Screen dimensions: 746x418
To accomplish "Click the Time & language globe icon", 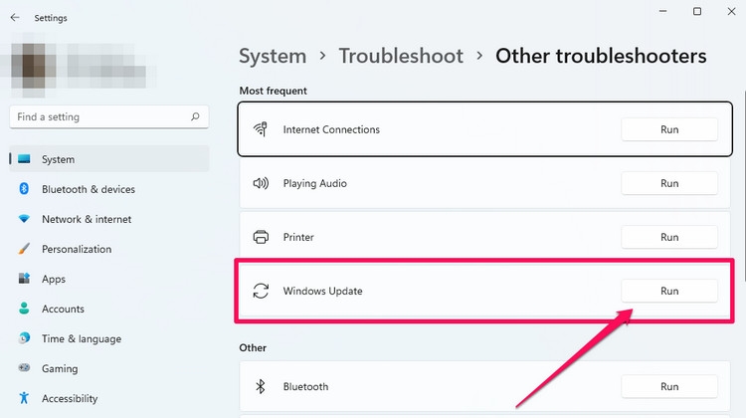I will 24,338.
